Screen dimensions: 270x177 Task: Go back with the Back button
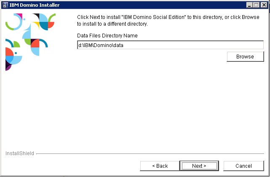[x=160, y=166]
